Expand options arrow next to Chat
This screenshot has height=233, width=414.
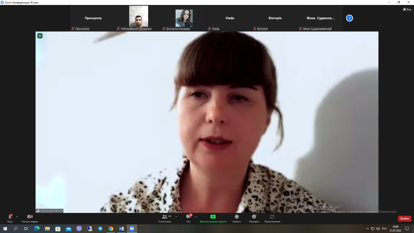point(195,217)
